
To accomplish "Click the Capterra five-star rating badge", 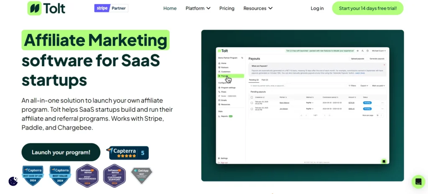I will click(x=127, y=153).
